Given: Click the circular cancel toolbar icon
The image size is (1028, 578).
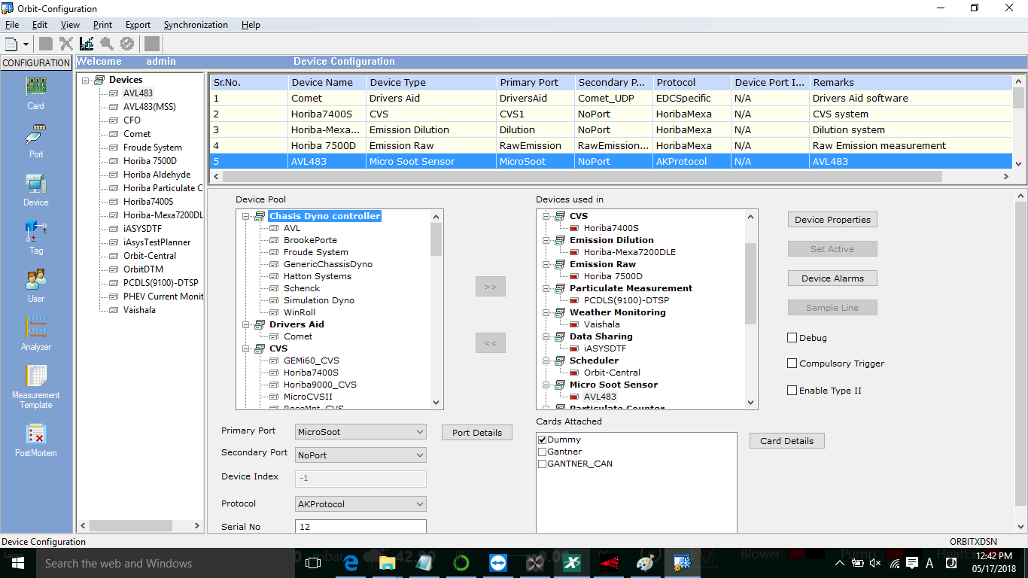Looking at the screenshot, I should (x=127, y=44).
